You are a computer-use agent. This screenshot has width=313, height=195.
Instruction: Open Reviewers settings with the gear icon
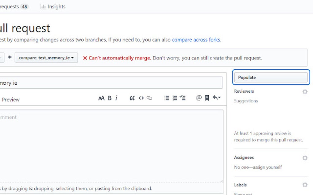coord(305,91)
